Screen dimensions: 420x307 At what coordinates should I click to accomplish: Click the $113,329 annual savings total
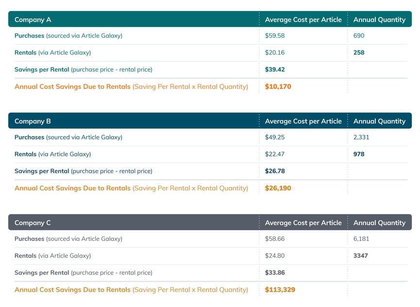(280, 290)
